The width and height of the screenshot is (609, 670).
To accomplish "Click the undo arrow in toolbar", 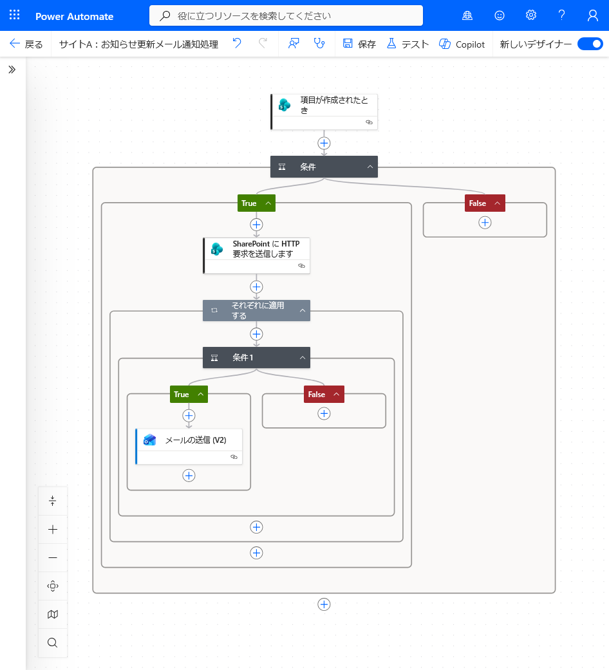I will pyautogui.click(x=237, y=44).
